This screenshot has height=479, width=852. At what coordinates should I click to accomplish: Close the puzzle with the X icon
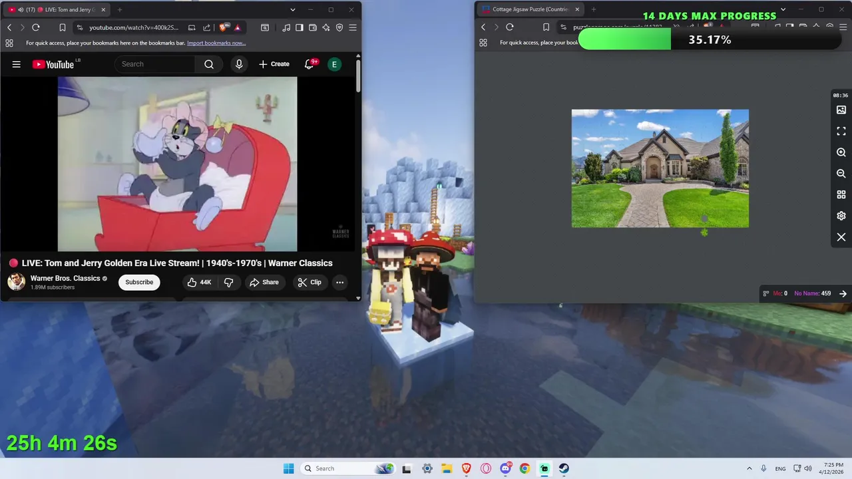tap(841, 238)
